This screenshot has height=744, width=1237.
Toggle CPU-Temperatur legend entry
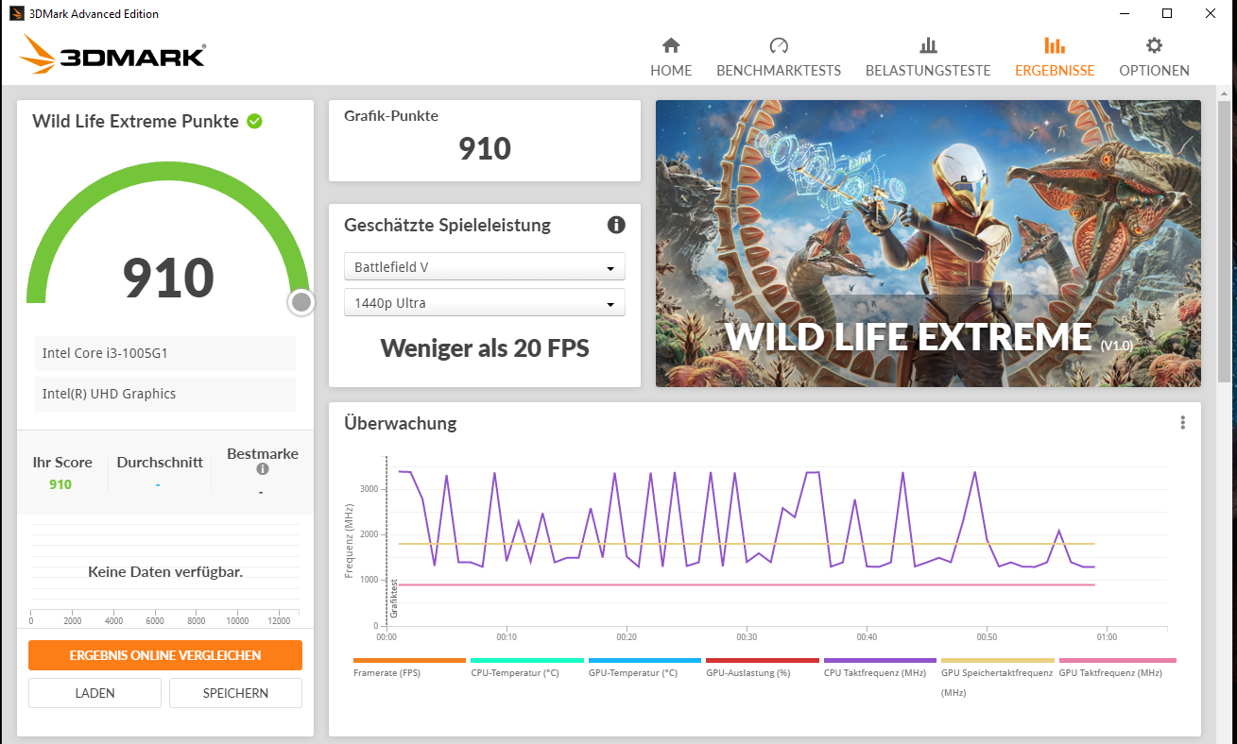526,668
